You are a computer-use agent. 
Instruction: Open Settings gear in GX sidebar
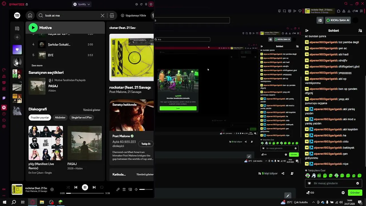coord(4,126)
